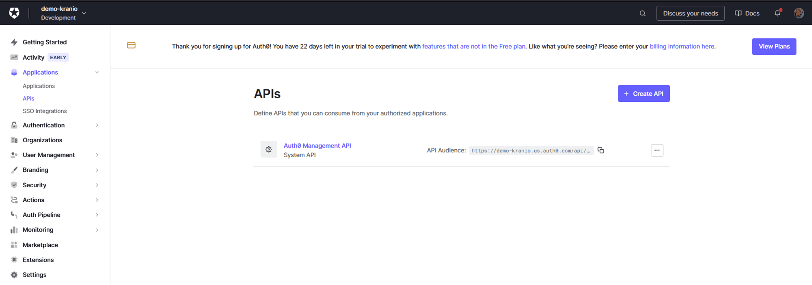
Task: Open Marketplace from the sidebar
Action: (40, 245)
